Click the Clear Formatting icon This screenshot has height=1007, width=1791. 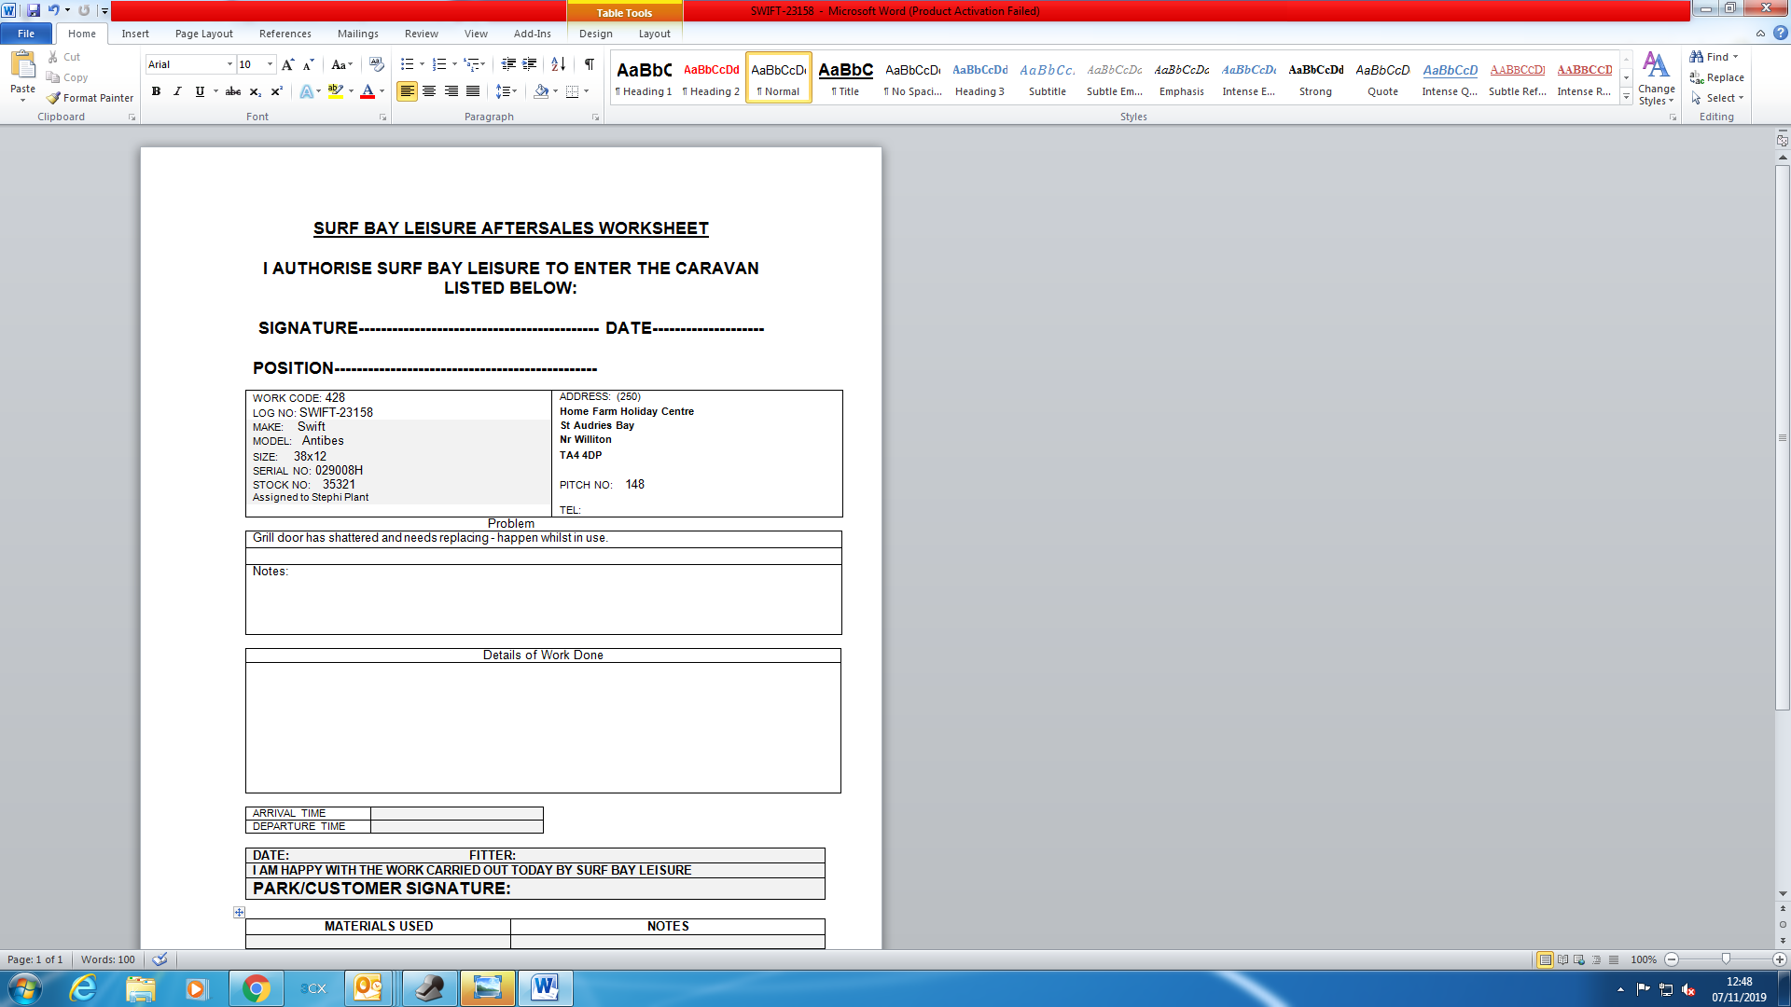pyautogui.click(x=377, y=64)
